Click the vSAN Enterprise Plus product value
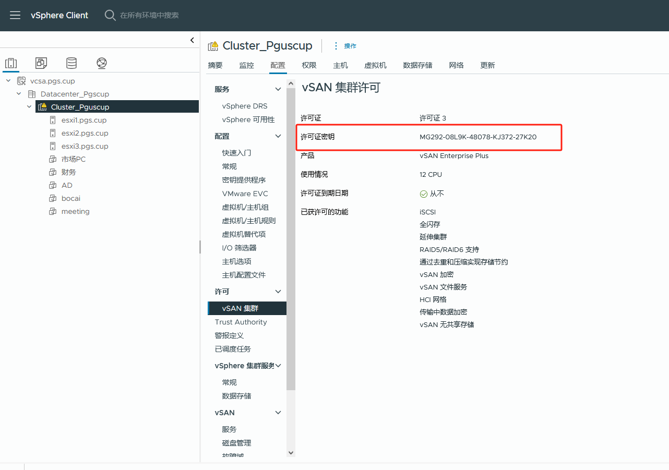 point(454,156)
